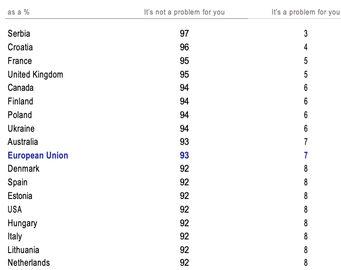Select the Estonia row label
Image resolution: width=341 pixels, height=270 pixels.
(20, 196)
